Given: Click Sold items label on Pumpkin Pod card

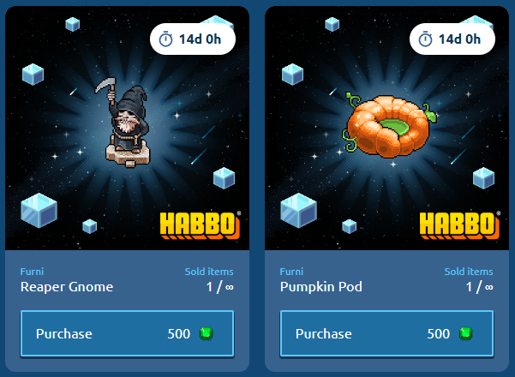Looking at the screenshot, I should [469, 272].
